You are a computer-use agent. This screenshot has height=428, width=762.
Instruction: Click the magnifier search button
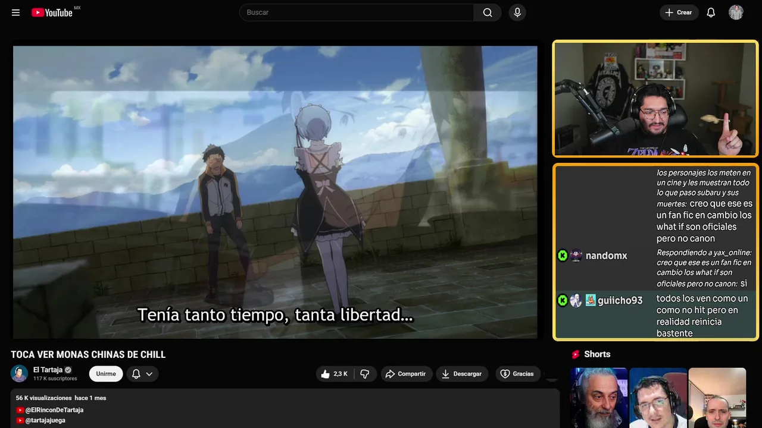click(488, 12)
